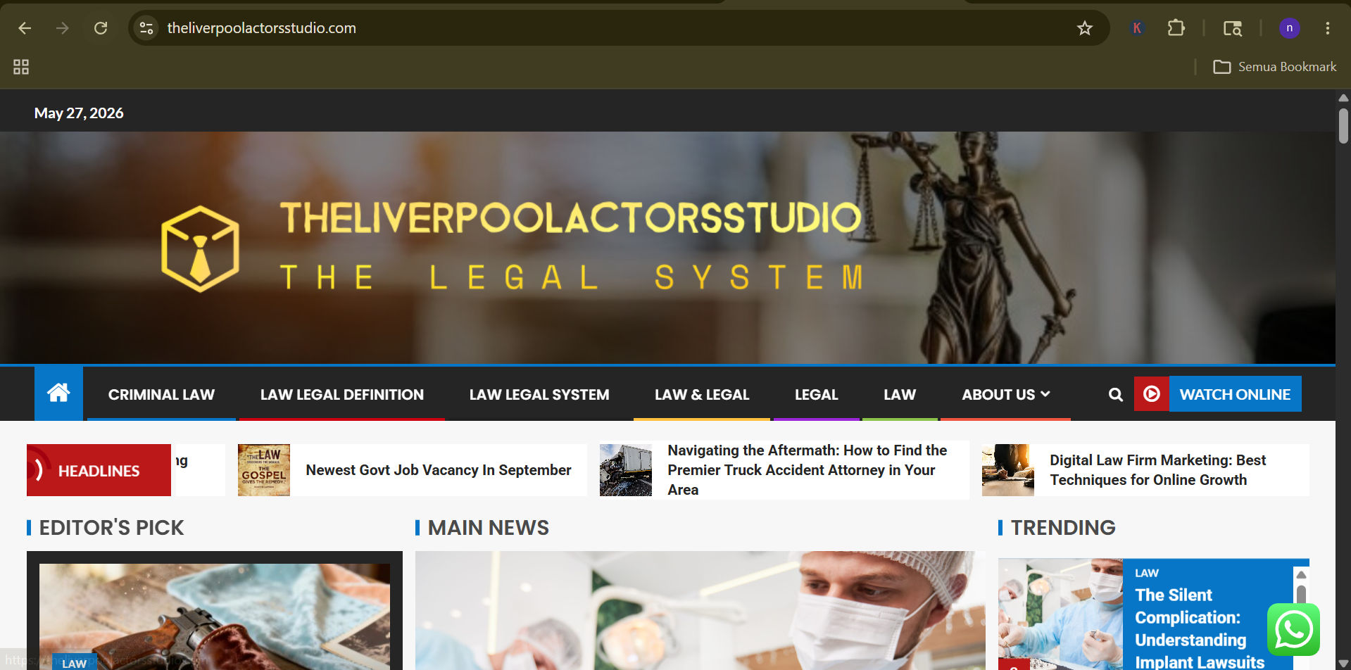Open the Law & Legal menu item
Screen dimensions: 1351x670
click(x=702, y=395)
